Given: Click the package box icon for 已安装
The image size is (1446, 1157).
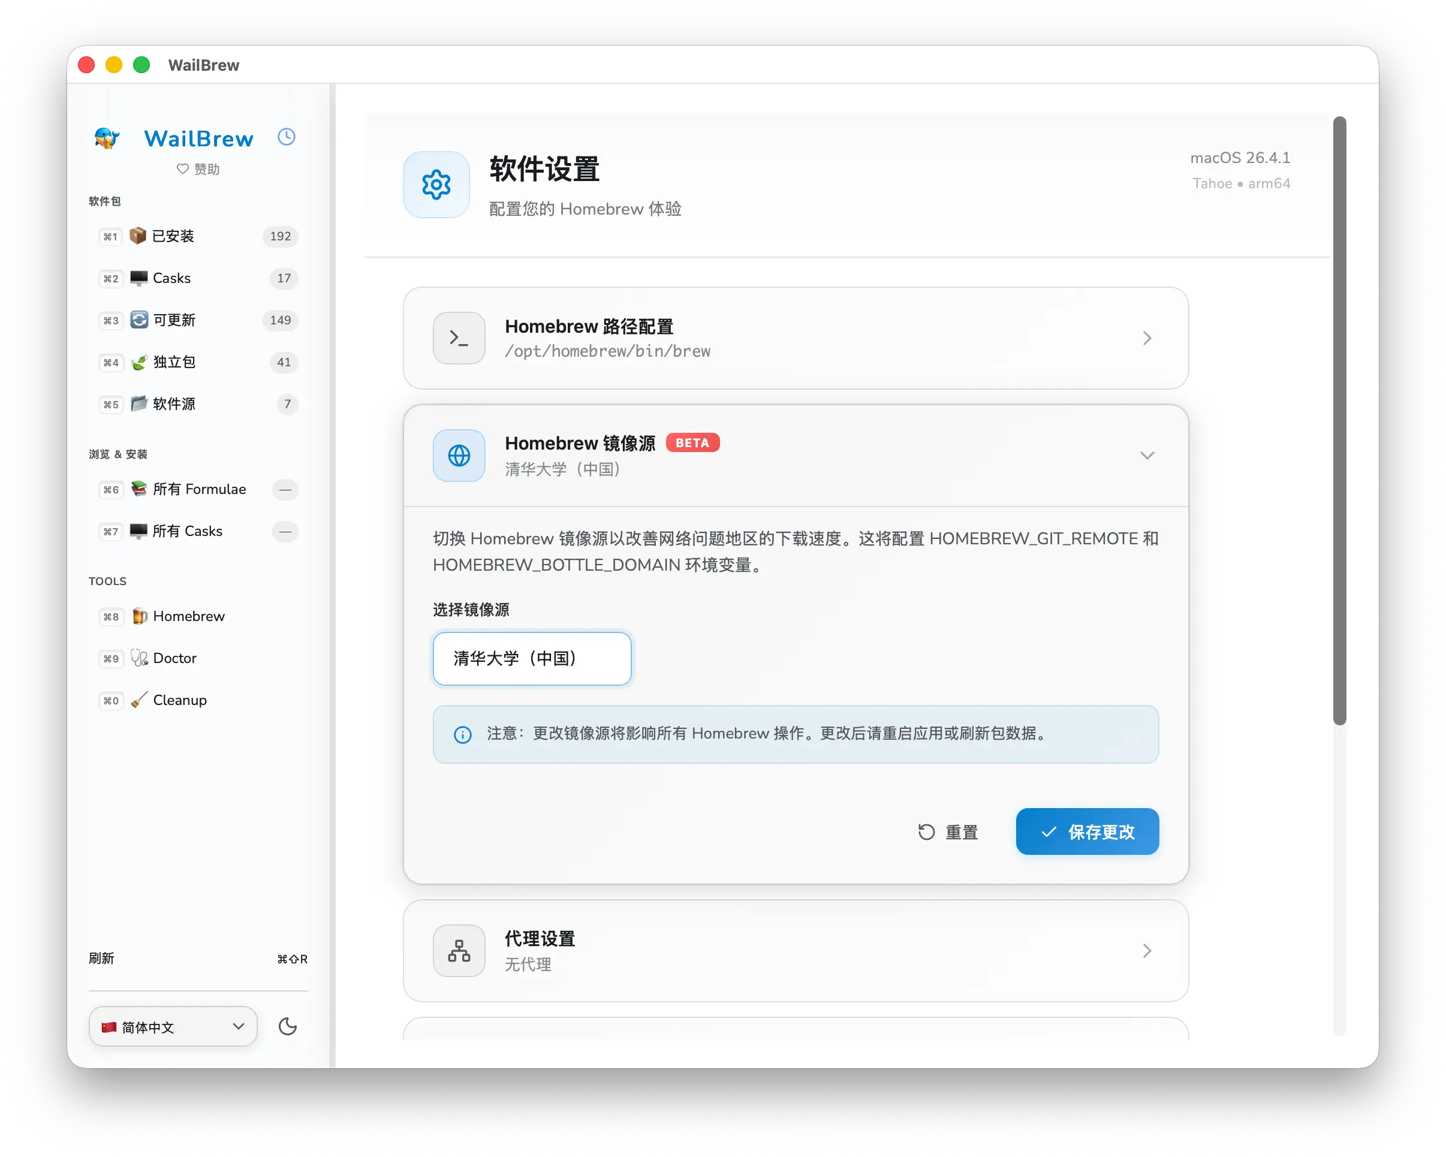Looking at the screenshot, I should click(x=138, y=236).
